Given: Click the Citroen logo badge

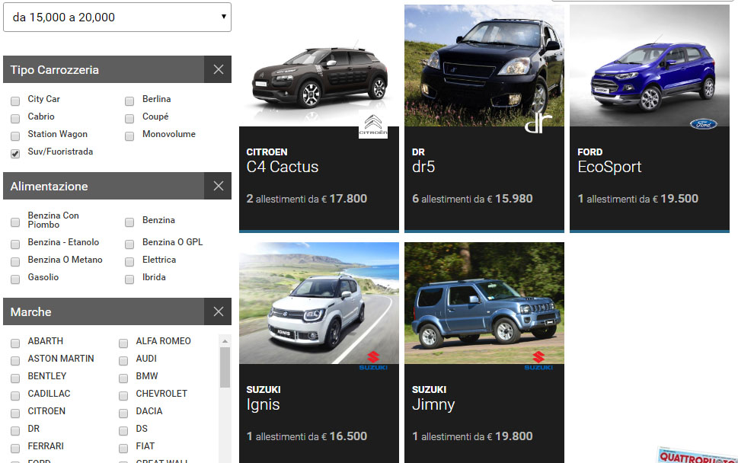Looking at the screenshot, I should tap(373, 125).
